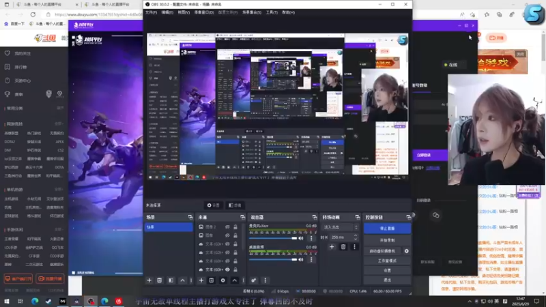Open the 文件(F) menu in OBS
Viewport: 546px width, 307px height.
[x=151, y=12]
